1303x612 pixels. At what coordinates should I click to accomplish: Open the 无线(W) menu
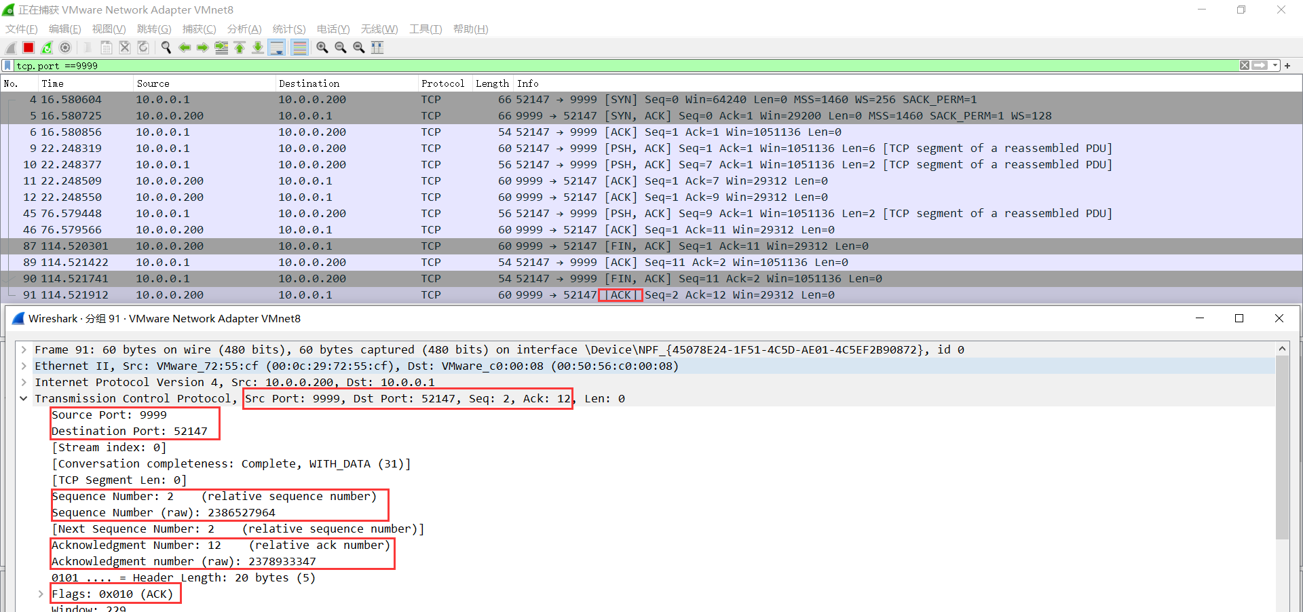[x=379, y=29]
